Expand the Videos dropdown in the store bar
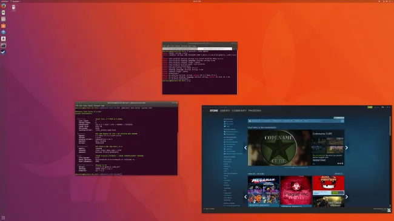The width and height of the screenshot is (394, 221). (x=298, y=121)
